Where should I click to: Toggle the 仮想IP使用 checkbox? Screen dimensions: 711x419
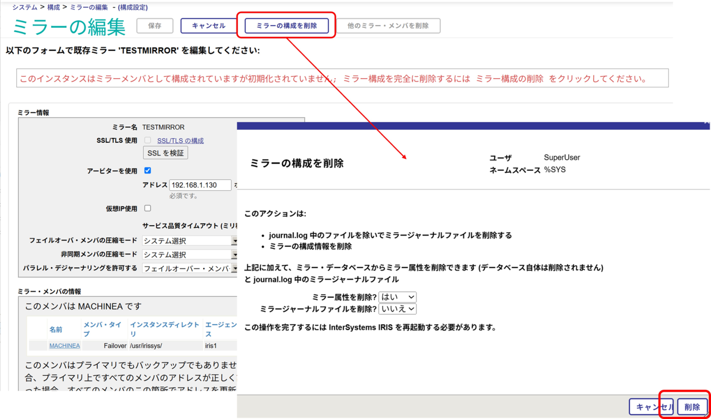pos(148,208)
